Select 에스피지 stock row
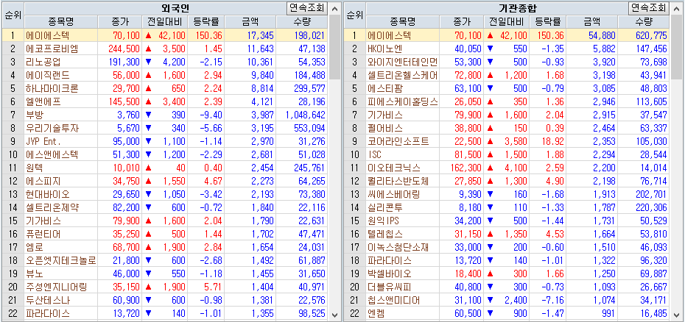The height and width of the screenshot is (322, 685). tap(165, 181)
